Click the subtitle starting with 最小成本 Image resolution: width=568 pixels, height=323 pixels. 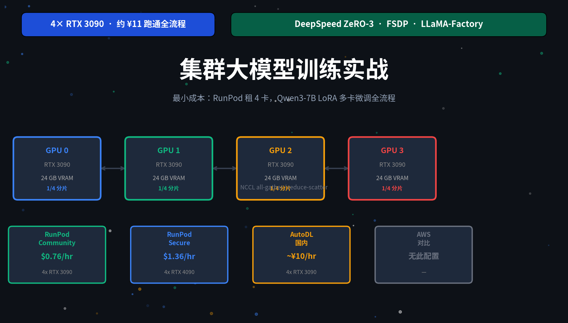tap(284, 98)
